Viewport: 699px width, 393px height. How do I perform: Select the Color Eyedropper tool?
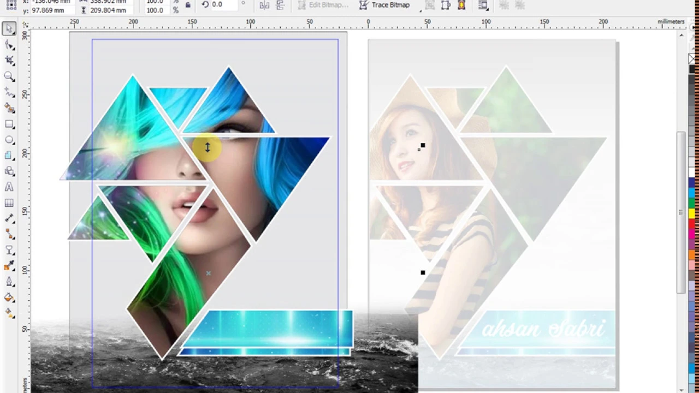[x=9, y=266]
